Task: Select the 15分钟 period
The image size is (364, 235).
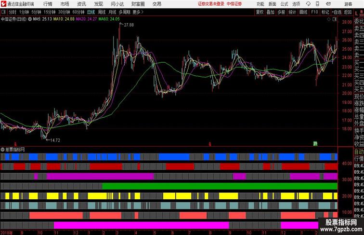Action: point(50,12)
